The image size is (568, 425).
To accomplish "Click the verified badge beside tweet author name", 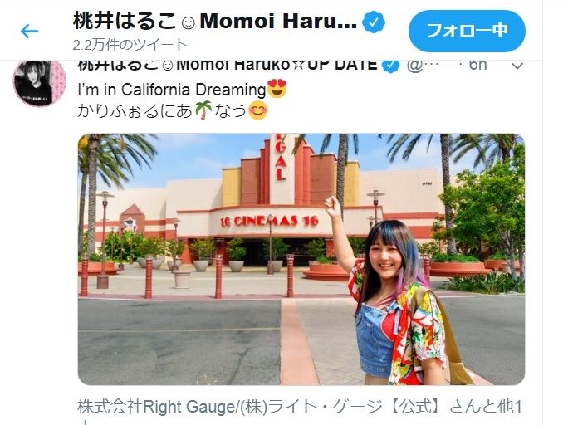I will (x=390, y=66).
